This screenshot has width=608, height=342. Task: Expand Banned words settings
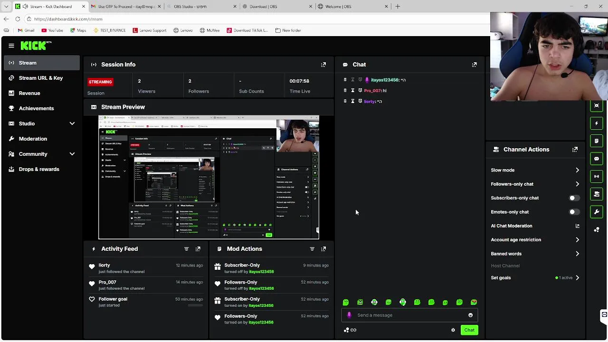coord(577,254)
